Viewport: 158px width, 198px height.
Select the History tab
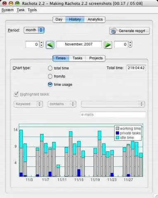[75, 19]
